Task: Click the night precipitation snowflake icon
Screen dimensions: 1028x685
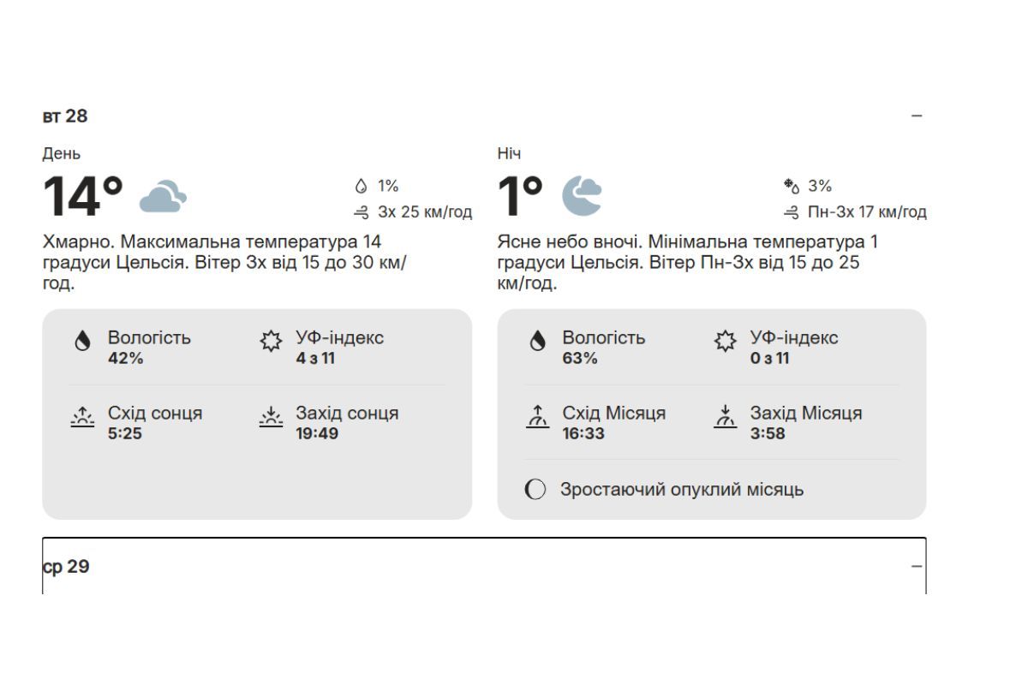Action: coord(792,186)
